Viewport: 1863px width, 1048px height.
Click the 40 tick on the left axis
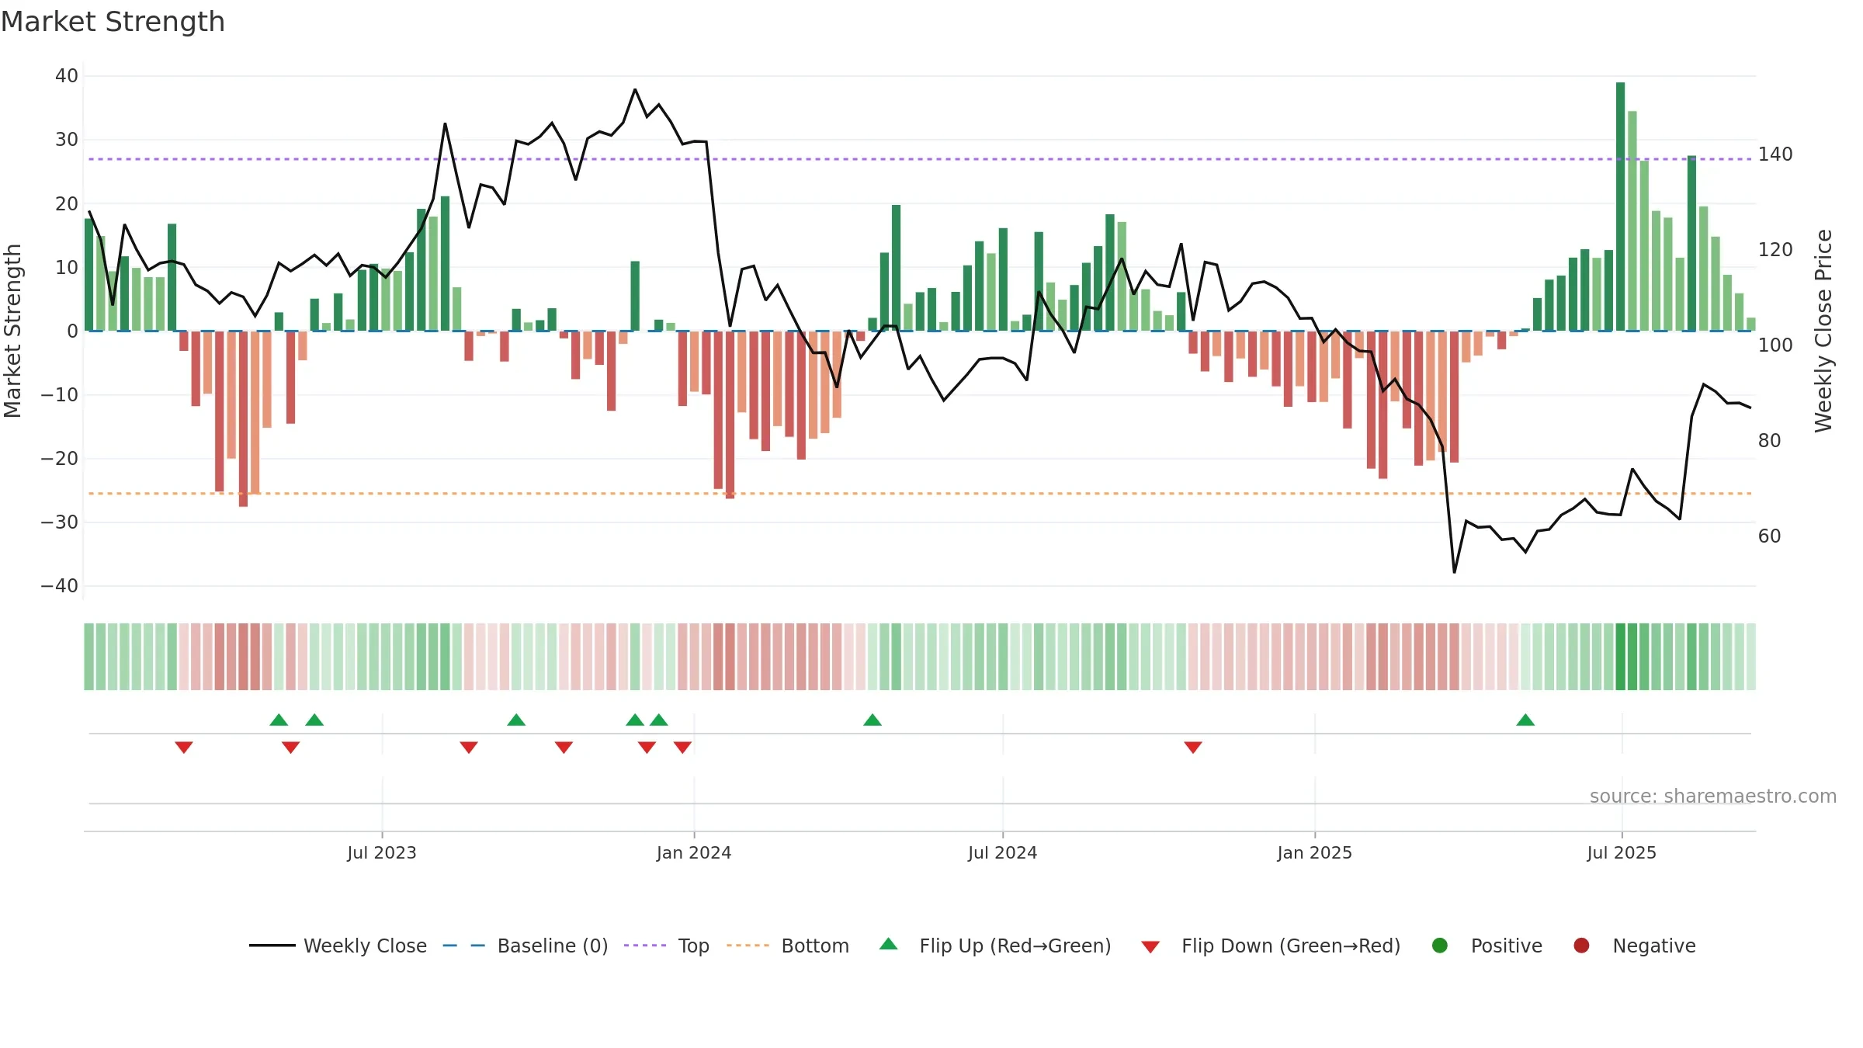[x=67, y=76]
